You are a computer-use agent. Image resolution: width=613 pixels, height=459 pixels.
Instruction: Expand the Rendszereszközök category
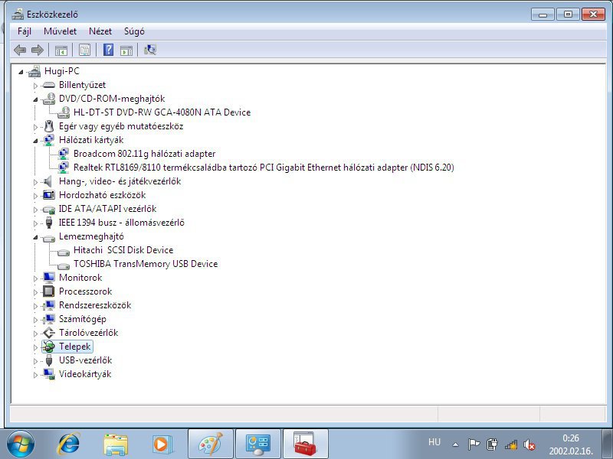point(35,305)
